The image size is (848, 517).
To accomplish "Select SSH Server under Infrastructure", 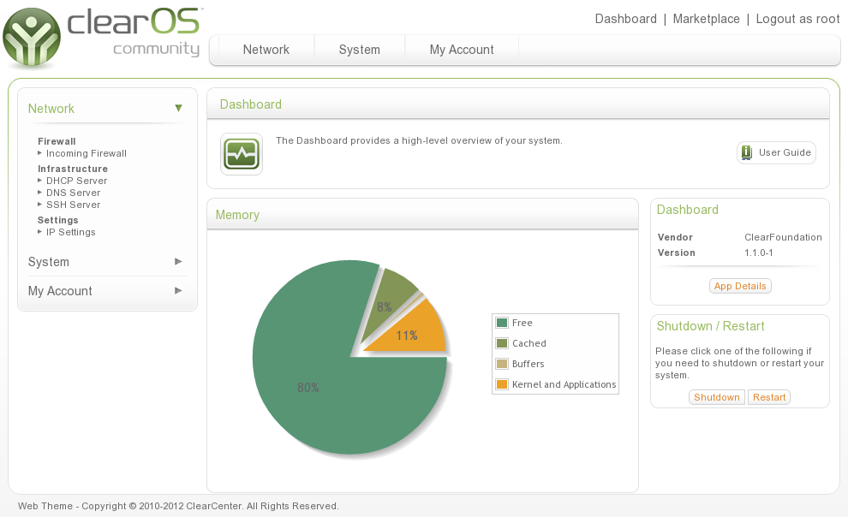I will (73, 205).
